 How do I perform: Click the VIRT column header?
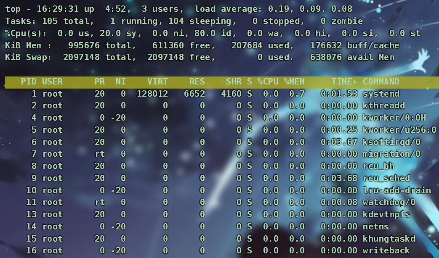tap(157, 82)
